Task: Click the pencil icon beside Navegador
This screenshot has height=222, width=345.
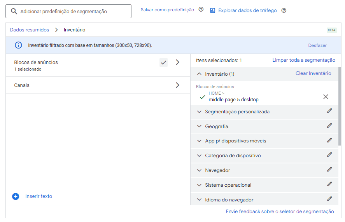Action: (x=329, y=169)
